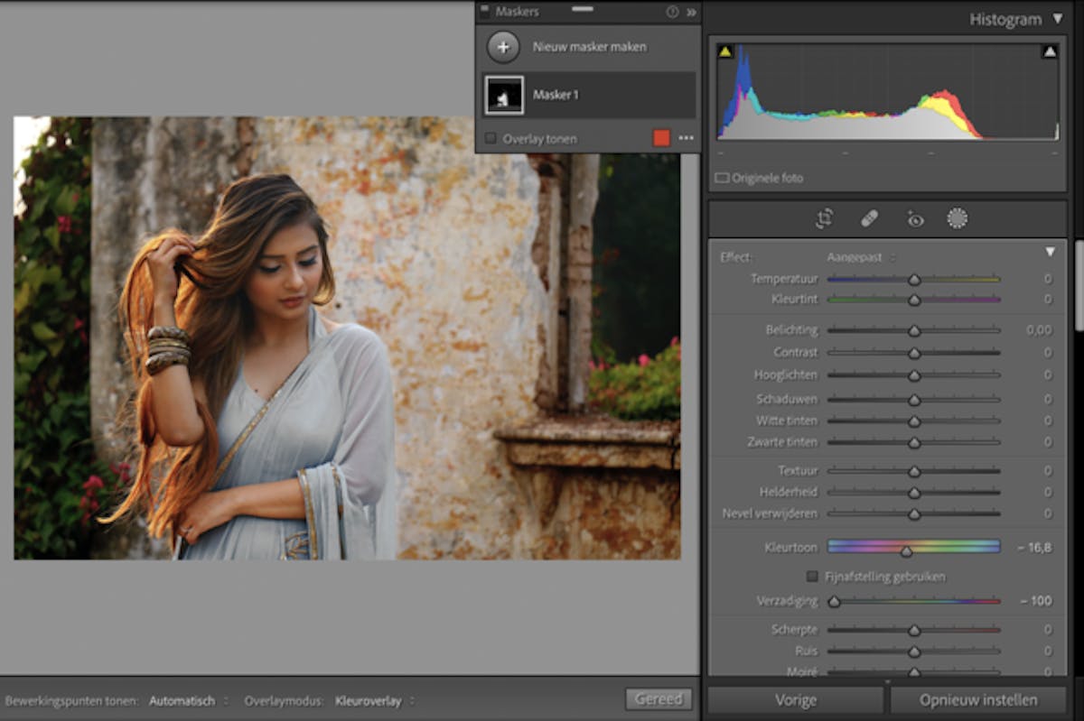Viewport: 1084px width, 721px height.
Task: Click the plus icon to create mask
Action: pos(503,47)
